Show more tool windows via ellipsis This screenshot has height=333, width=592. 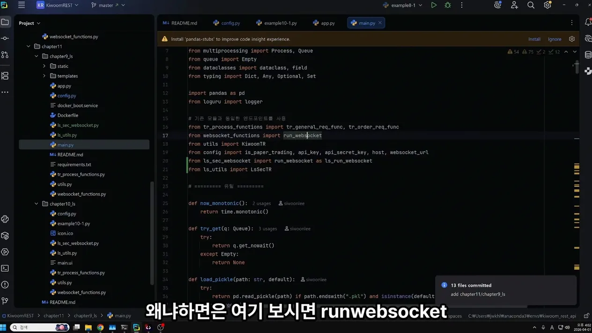[5, 92]
